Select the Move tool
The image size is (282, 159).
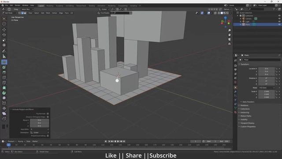tap(4, 30)
